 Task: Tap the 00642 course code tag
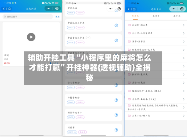click(71, 102)
